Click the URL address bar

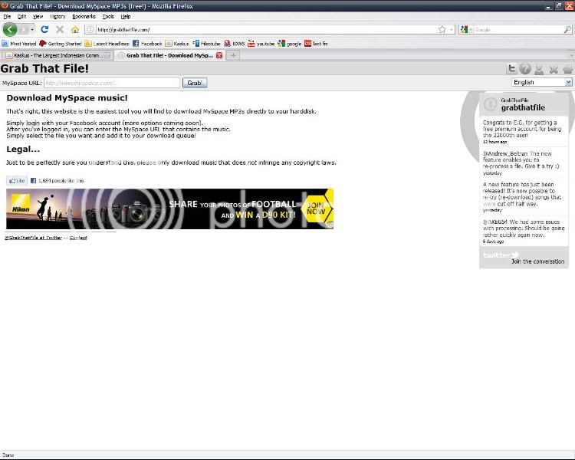point(266,29)
